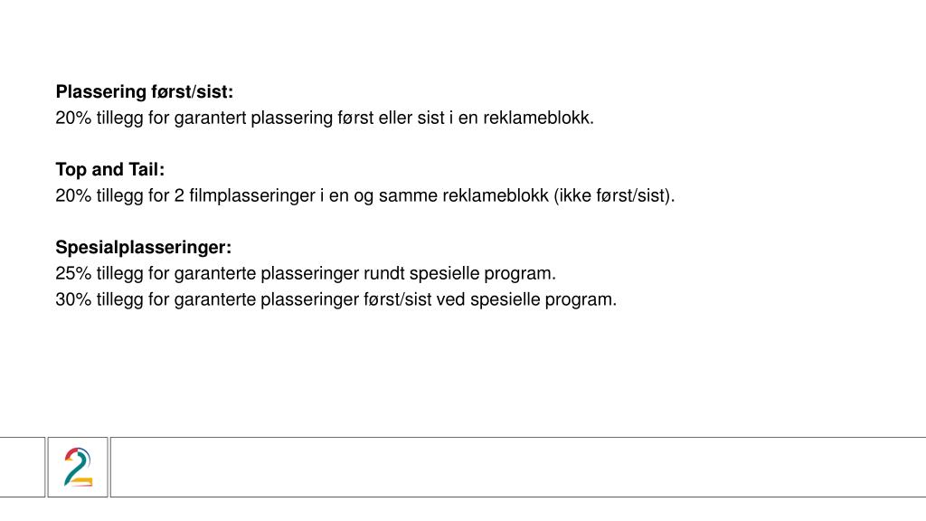
Task: Click 'først eller sist' in first paragraph
Action: point(391,118)
